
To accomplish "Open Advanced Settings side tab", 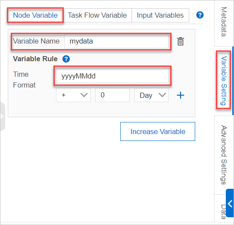I will tap(224, 155).
